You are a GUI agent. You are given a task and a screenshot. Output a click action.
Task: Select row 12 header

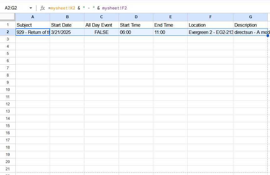pos(8,104)
